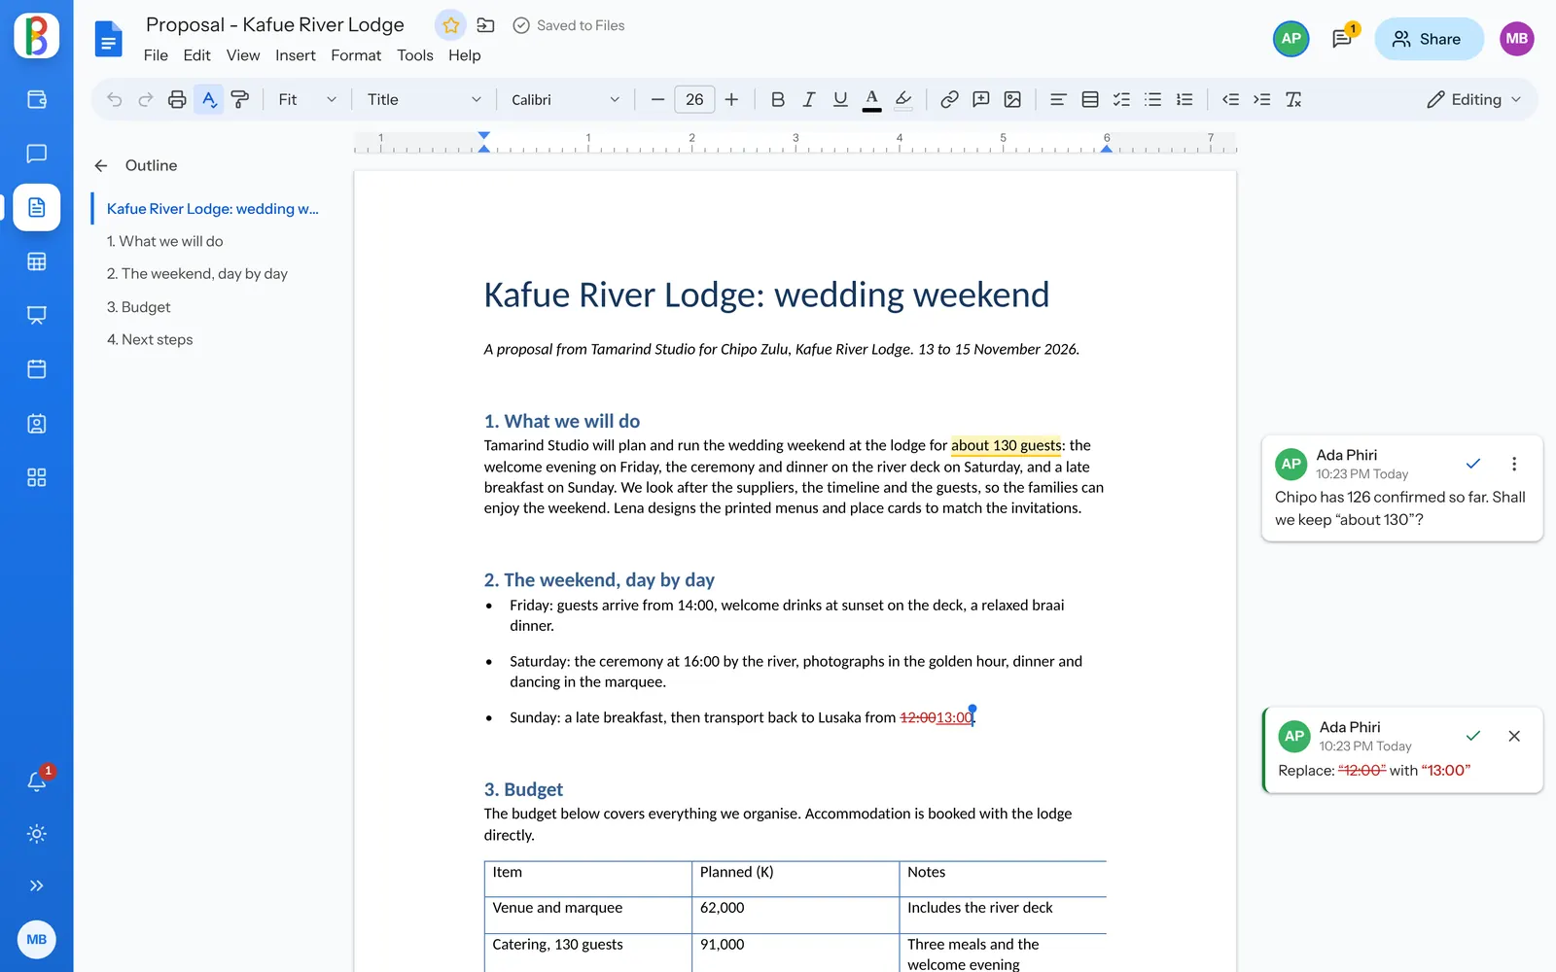This screenshot has width=1556, height=972.
Task: Click the Redo arrow icon
Action: tap(146, 99)
